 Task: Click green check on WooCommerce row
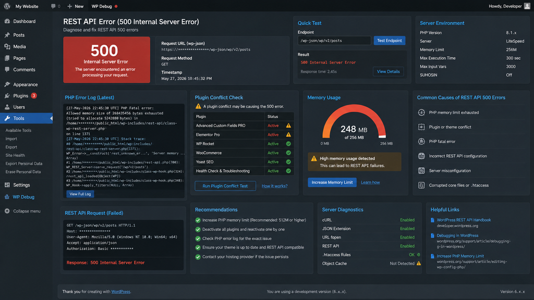(x=288, y=153)
